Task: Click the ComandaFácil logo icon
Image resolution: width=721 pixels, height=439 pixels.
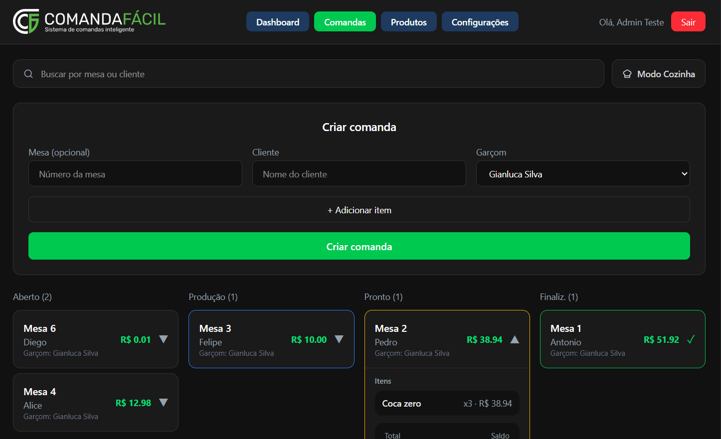Action: coord(26,21)
